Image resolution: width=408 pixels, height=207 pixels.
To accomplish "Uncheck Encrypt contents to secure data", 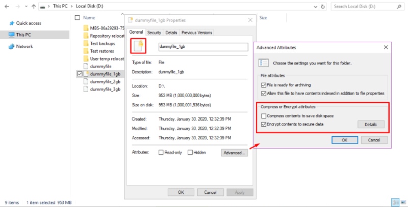I will pos(263,124).
